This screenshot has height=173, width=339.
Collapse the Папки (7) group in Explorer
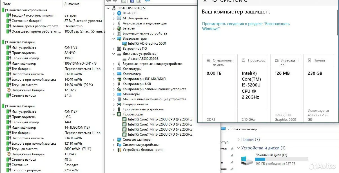click(239, 140)
